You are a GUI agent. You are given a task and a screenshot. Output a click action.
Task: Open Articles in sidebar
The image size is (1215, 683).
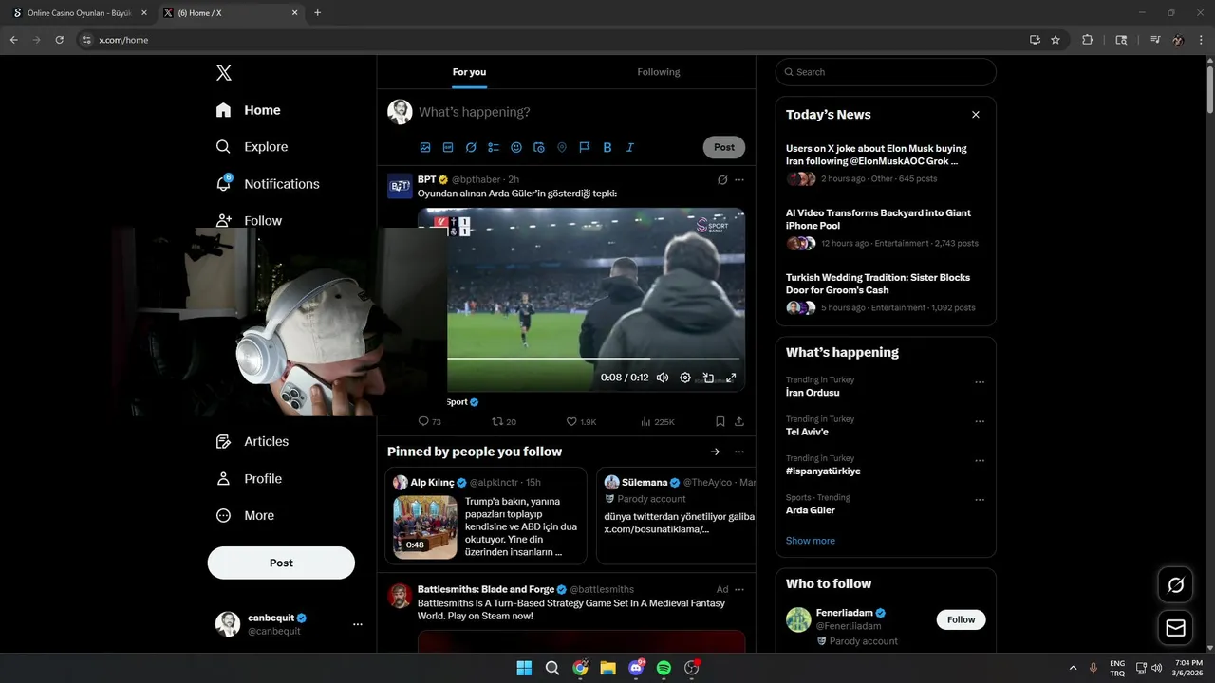point(252,441)
